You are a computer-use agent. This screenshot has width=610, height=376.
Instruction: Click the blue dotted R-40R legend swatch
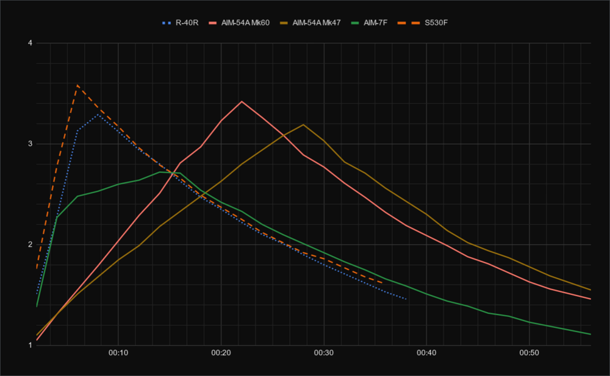(167, 23)
